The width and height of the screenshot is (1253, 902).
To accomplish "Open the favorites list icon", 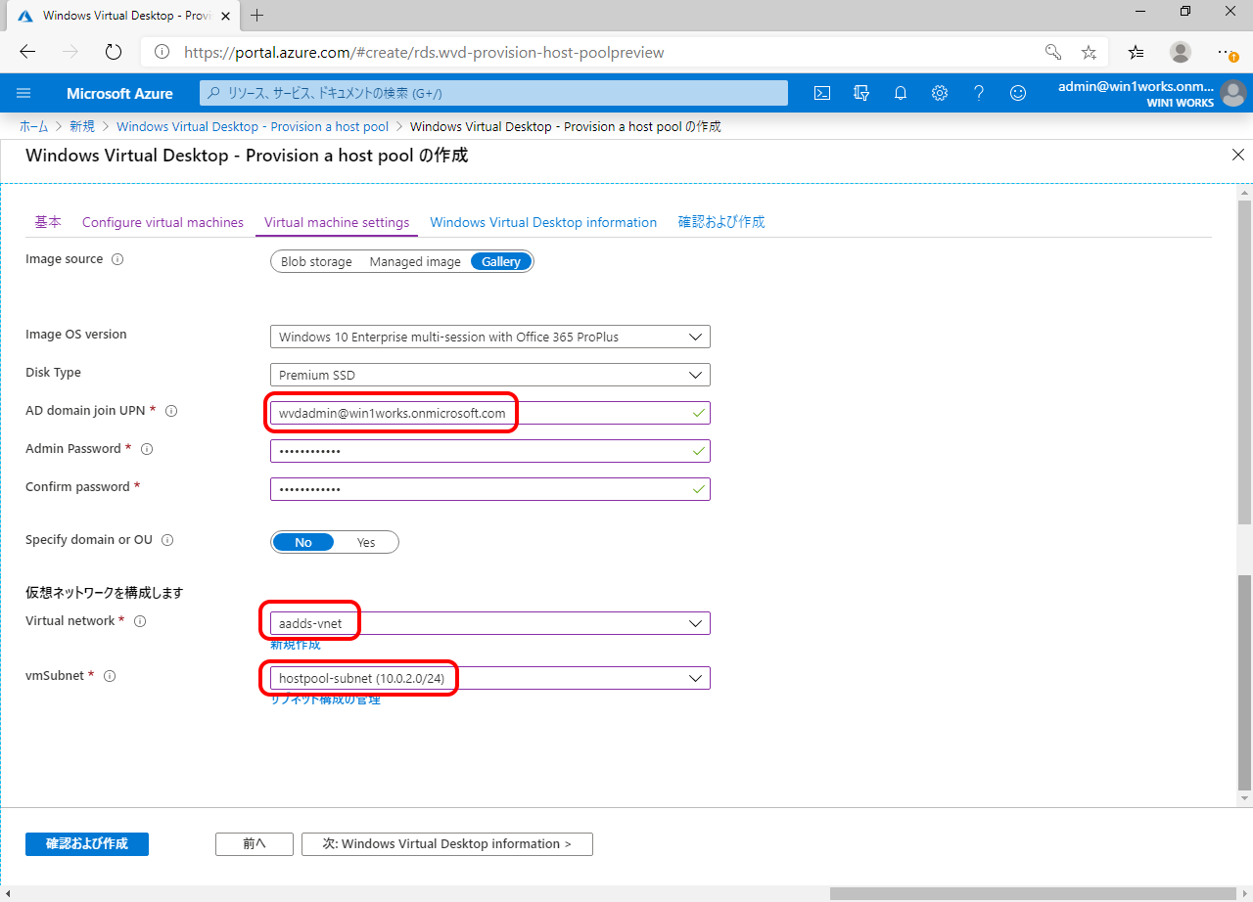I will (1136, 52).
